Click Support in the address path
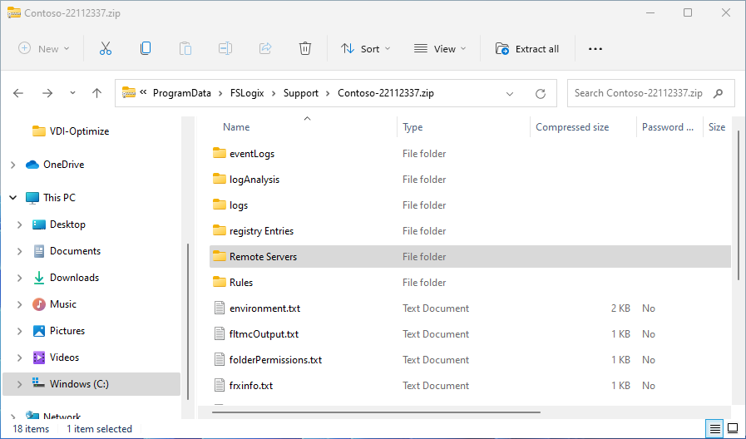 pyautogui.click(x=301, y=93)
